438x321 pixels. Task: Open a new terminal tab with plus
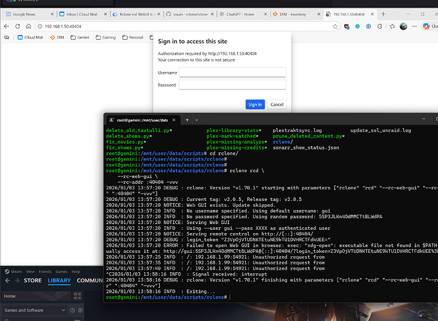tap(188, 119)
